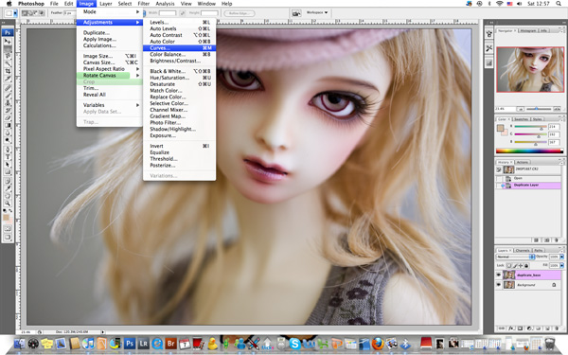Choose Duplicate... in the Image menu

coord(110,32)
